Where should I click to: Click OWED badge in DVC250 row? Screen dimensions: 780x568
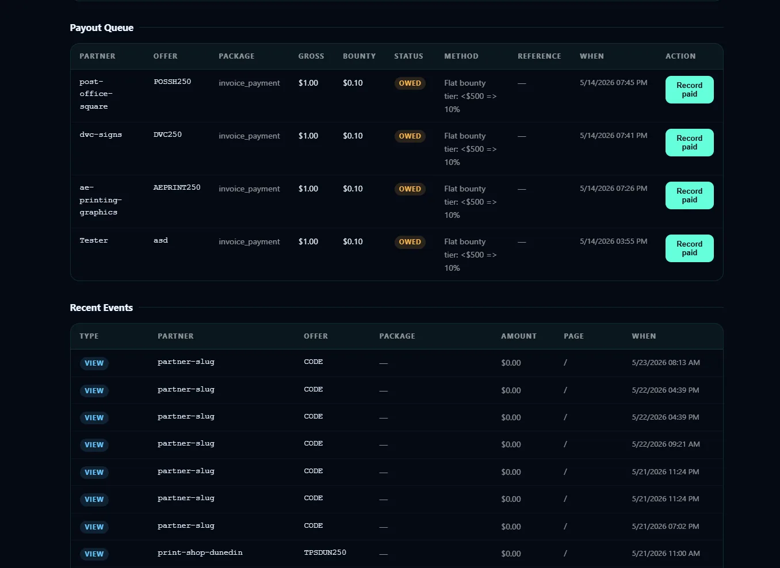click(410, 136)
